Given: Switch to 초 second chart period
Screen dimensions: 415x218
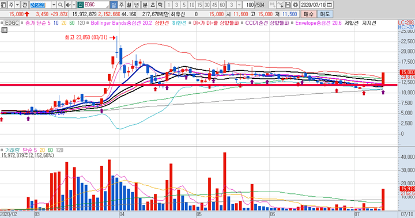Looking at the screenshot, I should (152, 5).
